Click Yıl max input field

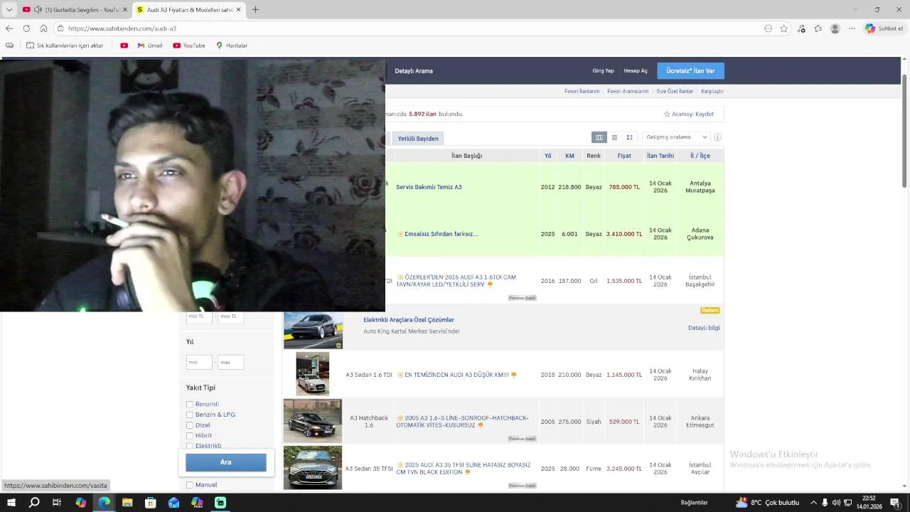pyautogui.click(x=230, y=362)
